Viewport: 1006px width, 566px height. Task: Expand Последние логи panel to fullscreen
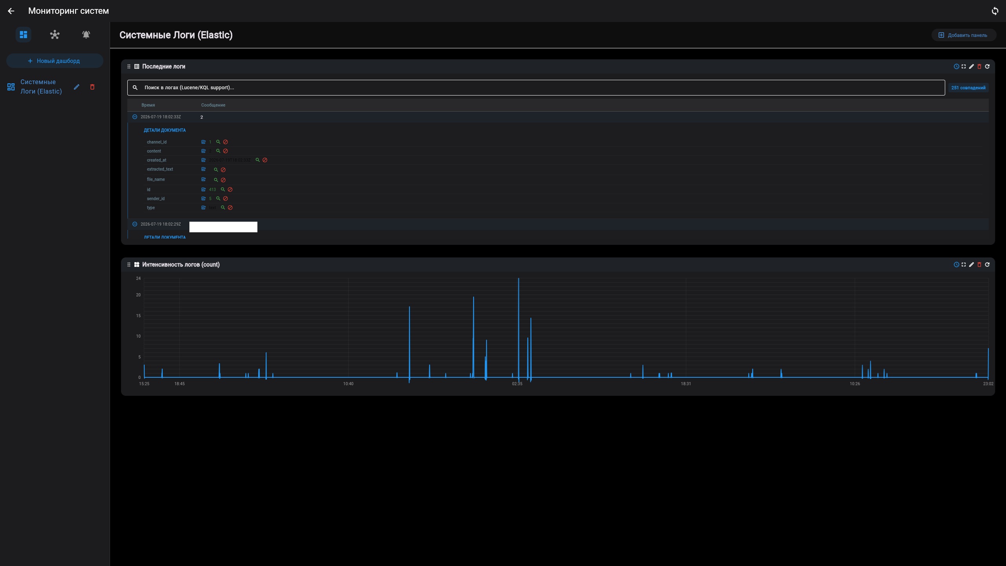(x=964, y=66)
